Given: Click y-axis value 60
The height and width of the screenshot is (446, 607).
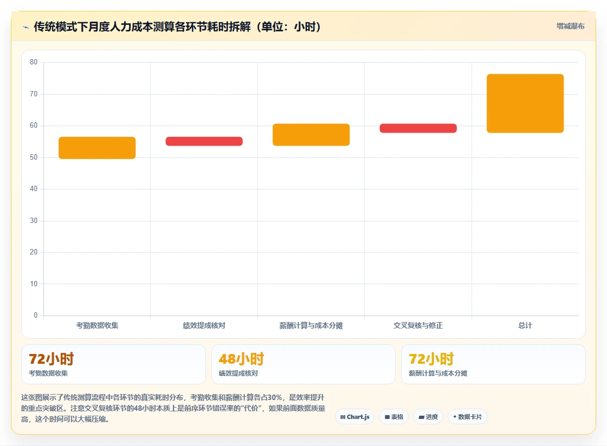Looking at the screenshot, I should pyautogui.click(x=34, y=125).
